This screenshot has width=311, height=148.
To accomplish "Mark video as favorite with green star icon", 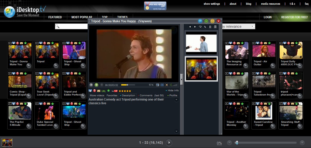I will tap(109, 91).
